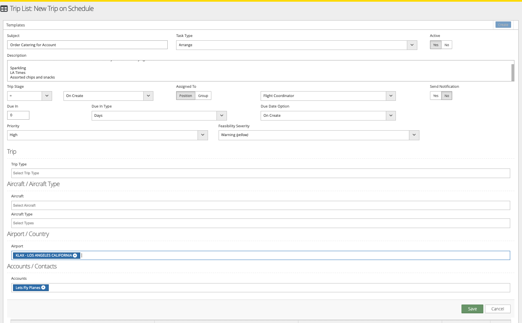Image resolution: width=522 pixels, height=323 pixels.
Task: Enable Send Notification with Yes
Action: click(x=435, y=96)
